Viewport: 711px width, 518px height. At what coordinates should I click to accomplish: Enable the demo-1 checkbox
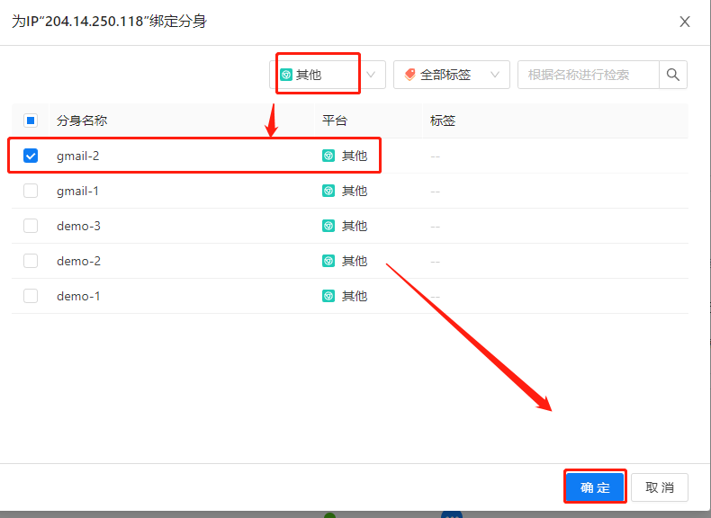click(31, 296)
